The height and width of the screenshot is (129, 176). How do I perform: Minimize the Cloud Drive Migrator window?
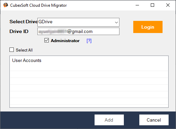click(137, 5)
